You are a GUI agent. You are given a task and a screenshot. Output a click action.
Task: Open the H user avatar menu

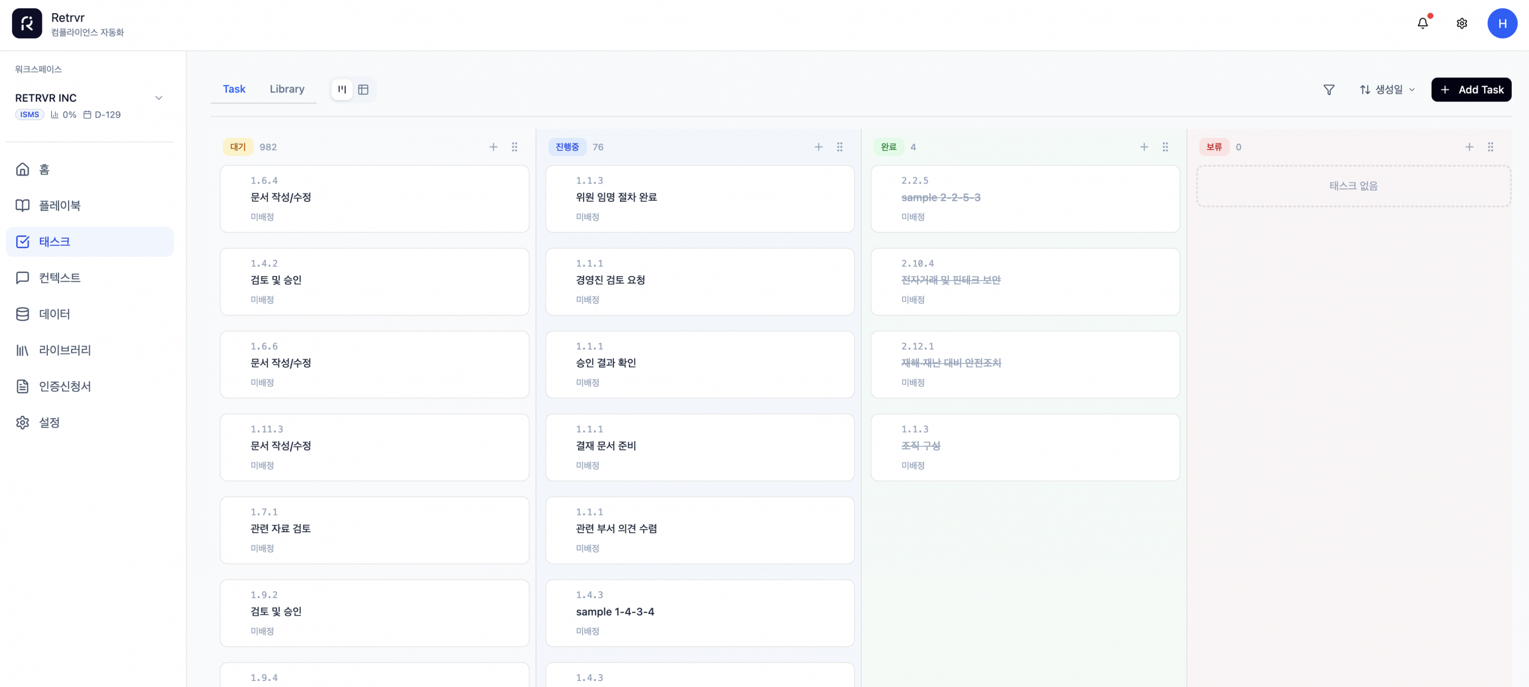click(x=1502, y=23)
